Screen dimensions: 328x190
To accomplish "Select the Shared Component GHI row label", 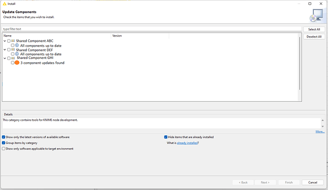I will click(x=35, y=58).
